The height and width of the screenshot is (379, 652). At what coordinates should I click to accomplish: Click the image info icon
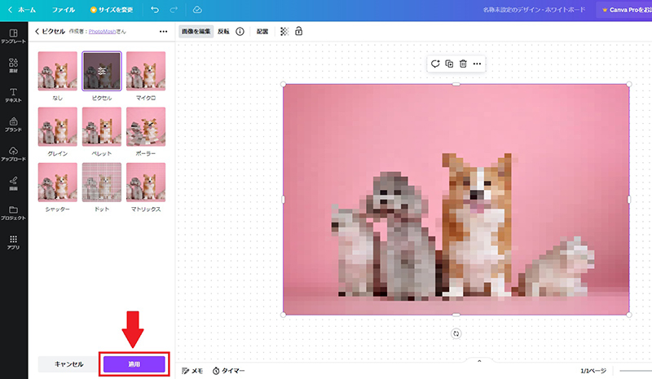240,32
